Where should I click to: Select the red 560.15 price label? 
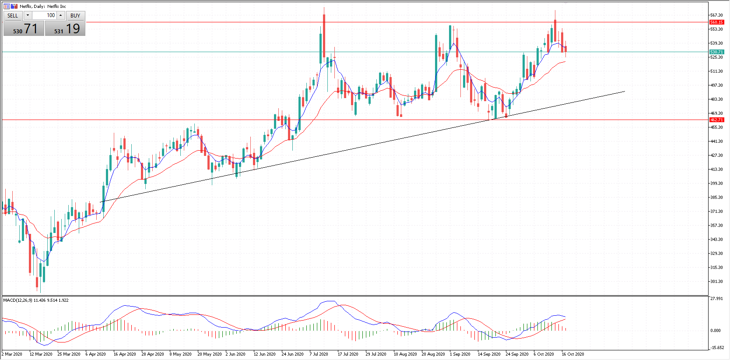point(716,22)
